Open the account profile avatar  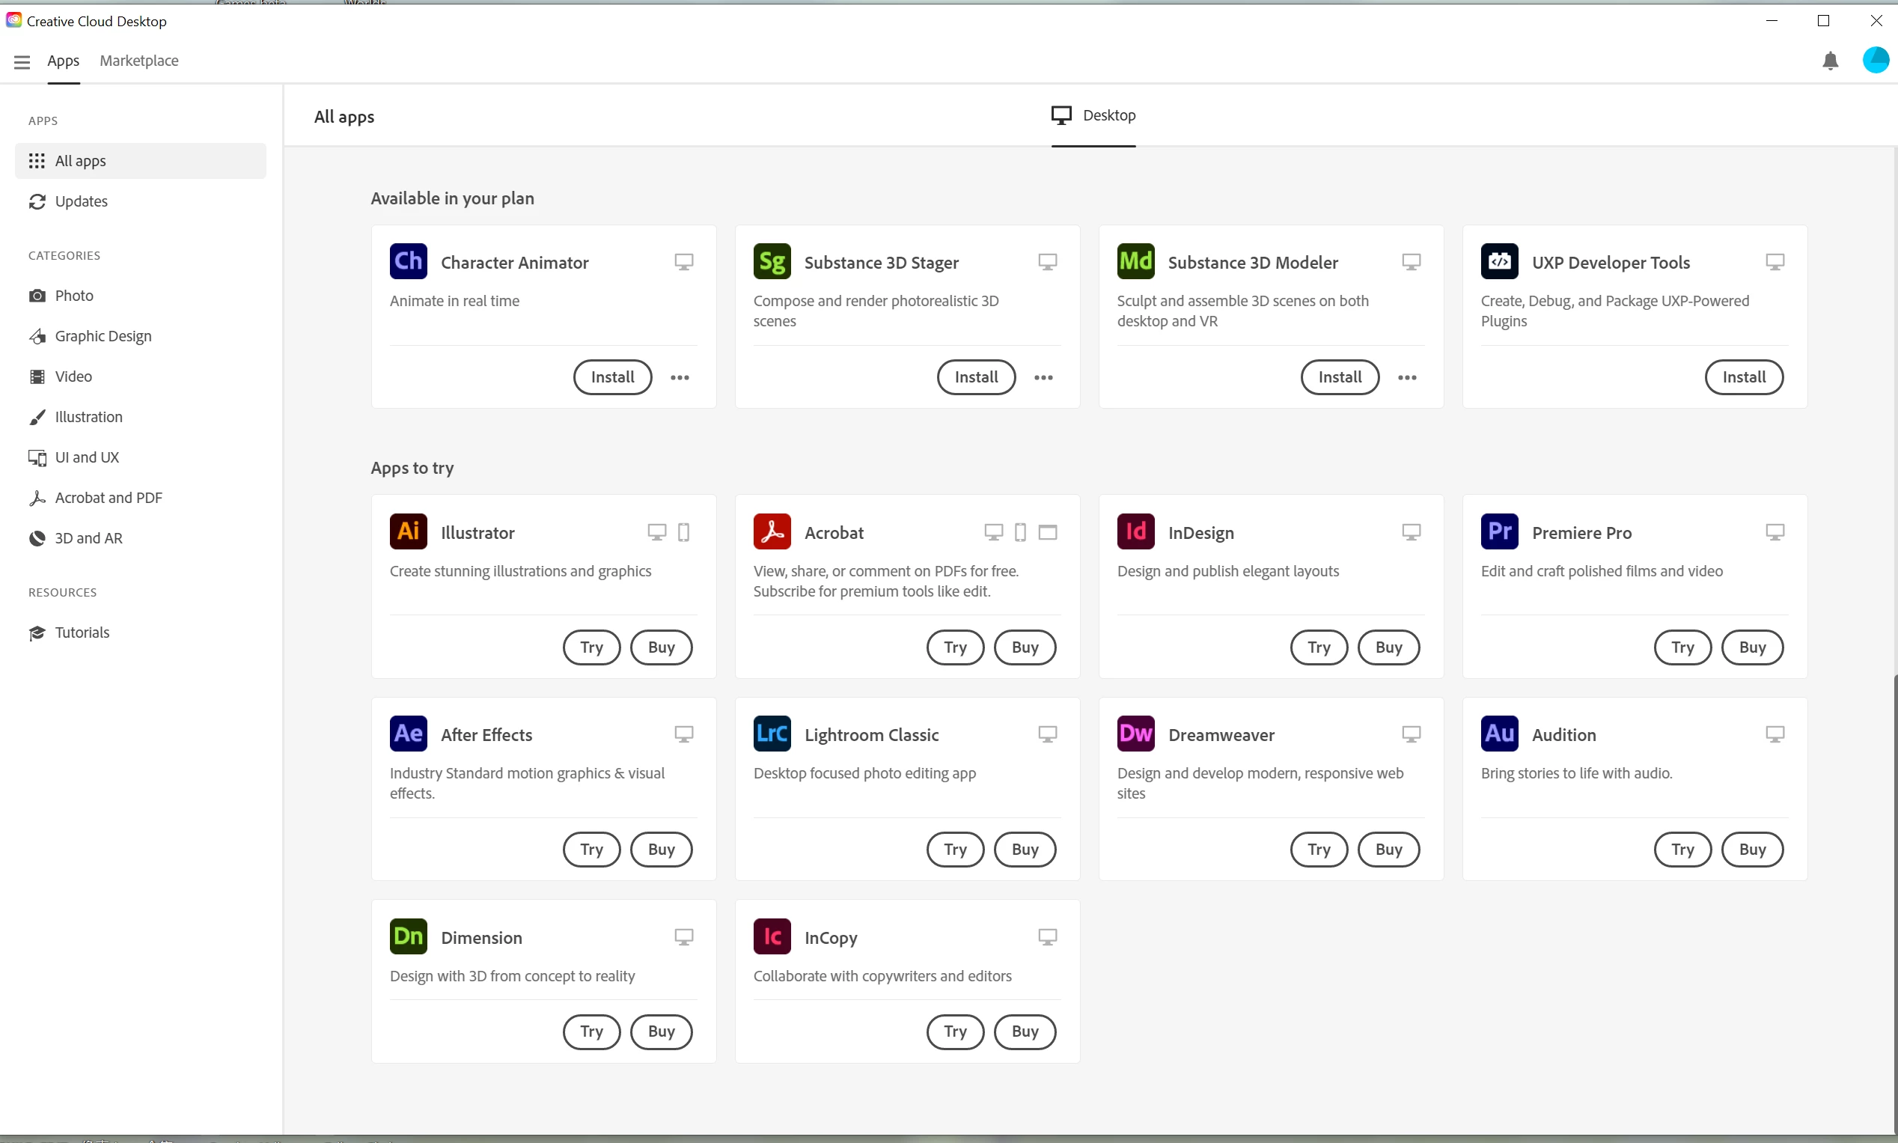coord(1875,60)
